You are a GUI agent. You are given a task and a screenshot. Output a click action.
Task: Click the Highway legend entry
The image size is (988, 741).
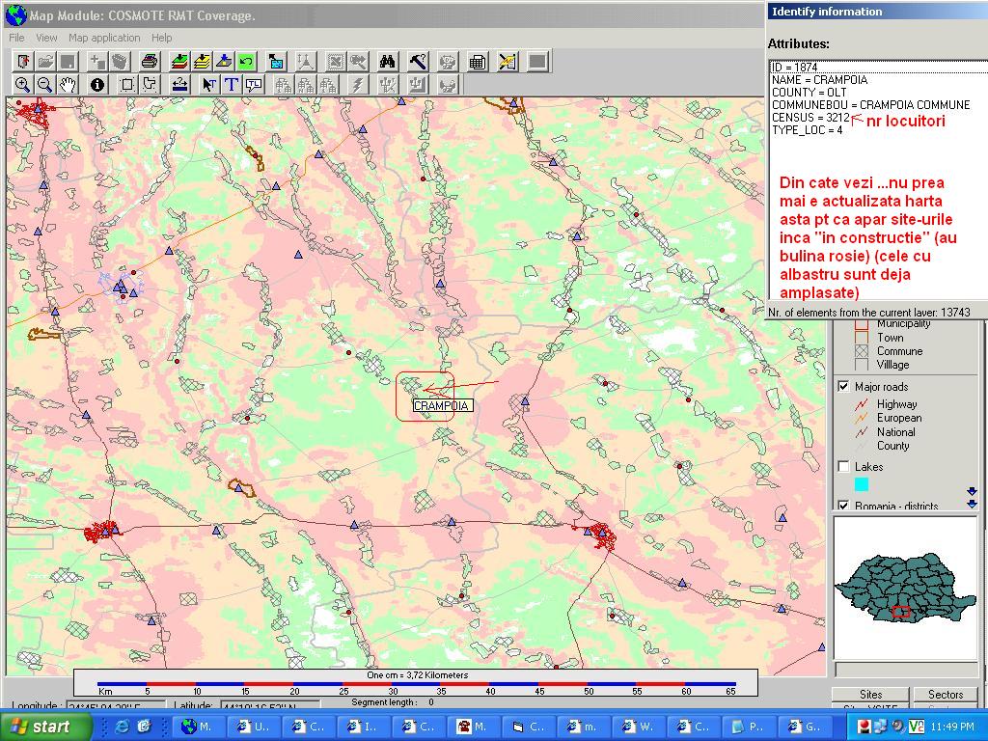click(896, 404)
